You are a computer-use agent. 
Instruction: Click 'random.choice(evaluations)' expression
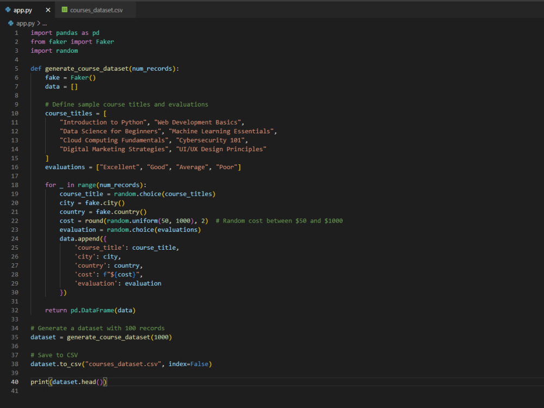(154, 230)
